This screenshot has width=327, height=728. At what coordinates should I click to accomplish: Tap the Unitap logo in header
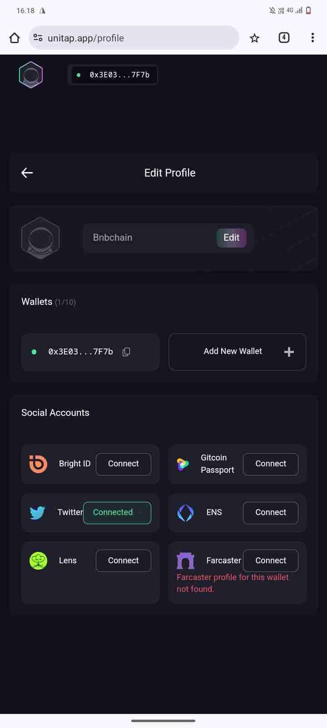pyautogui.click(x=31, y=75)
